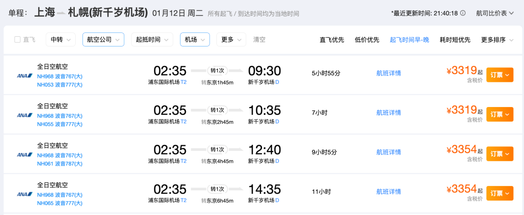Open 航班详情 for the 09:30 arrival flight

click(389, 73)
